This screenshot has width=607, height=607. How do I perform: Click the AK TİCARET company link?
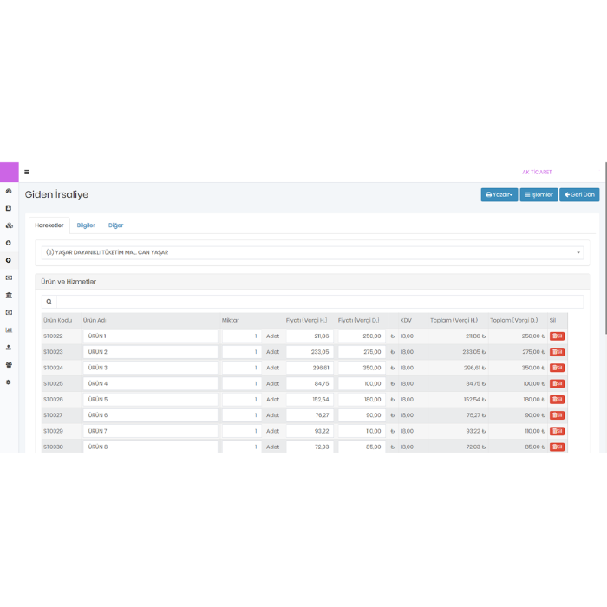pos(537,172)
